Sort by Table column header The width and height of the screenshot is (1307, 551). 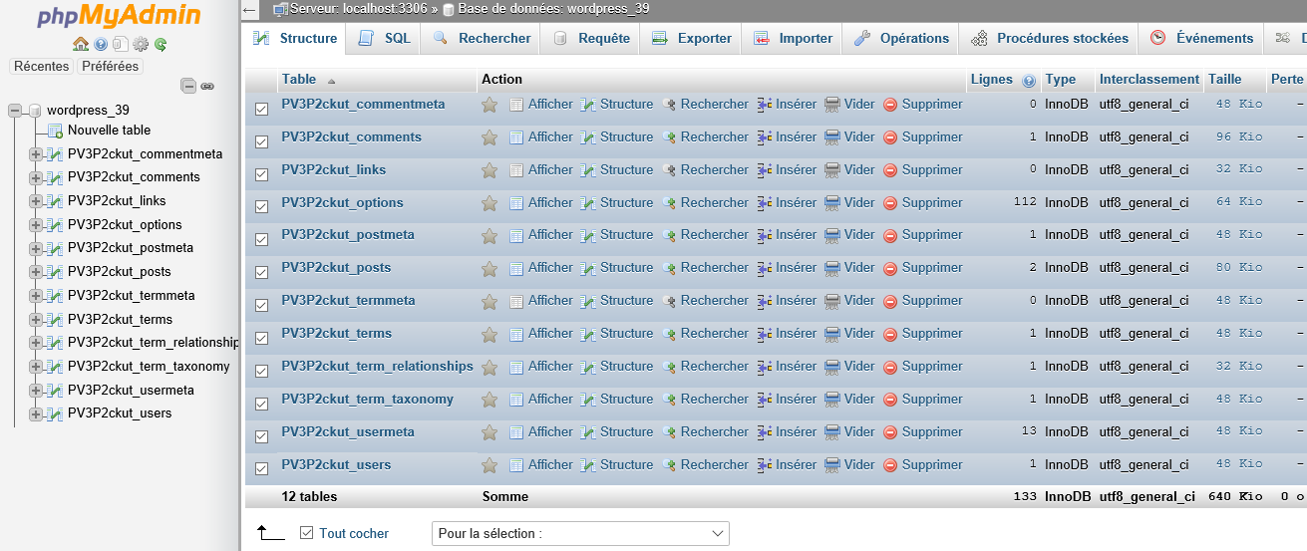[x=299, y=80]
